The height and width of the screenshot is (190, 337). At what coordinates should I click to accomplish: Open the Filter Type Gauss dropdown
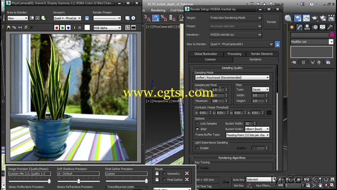[260, 90]
